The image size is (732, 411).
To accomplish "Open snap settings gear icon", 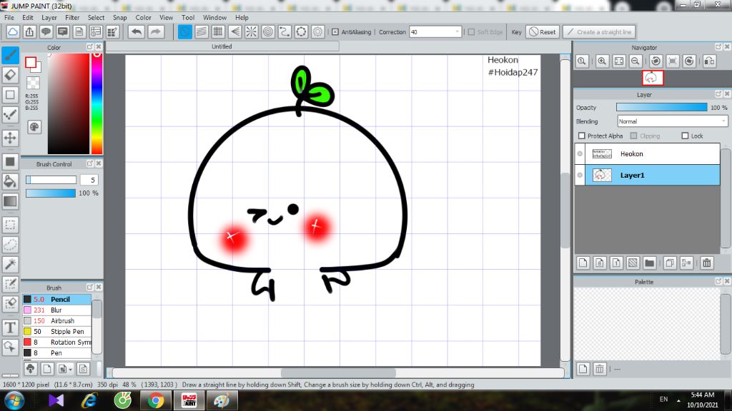I will (x=318, y=31).
